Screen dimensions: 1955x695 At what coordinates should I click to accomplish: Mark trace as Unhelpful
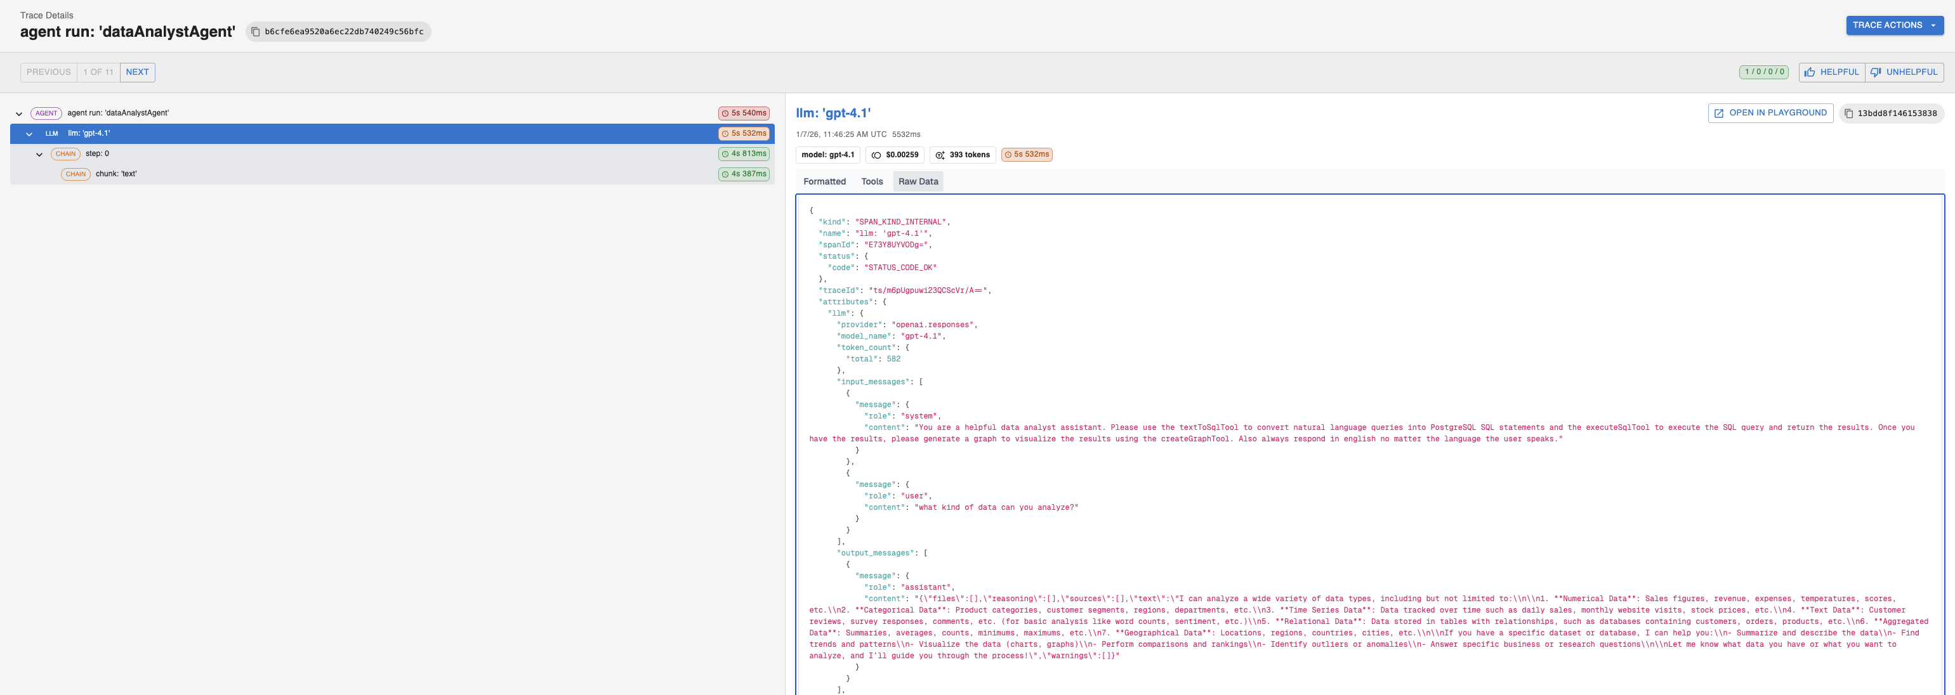[1904, 72]
